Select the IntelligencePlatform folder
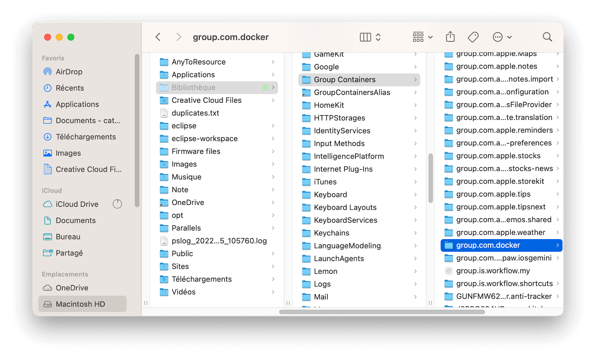Image resolution: width=596 pixels, height=359 pixels. pyautogui.click(x=359, y=156)
